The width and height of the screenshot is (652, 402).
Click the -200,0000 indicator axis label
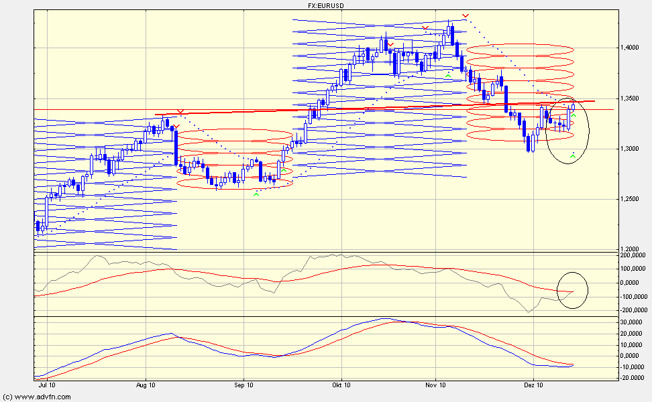click(x=633, y=310)
